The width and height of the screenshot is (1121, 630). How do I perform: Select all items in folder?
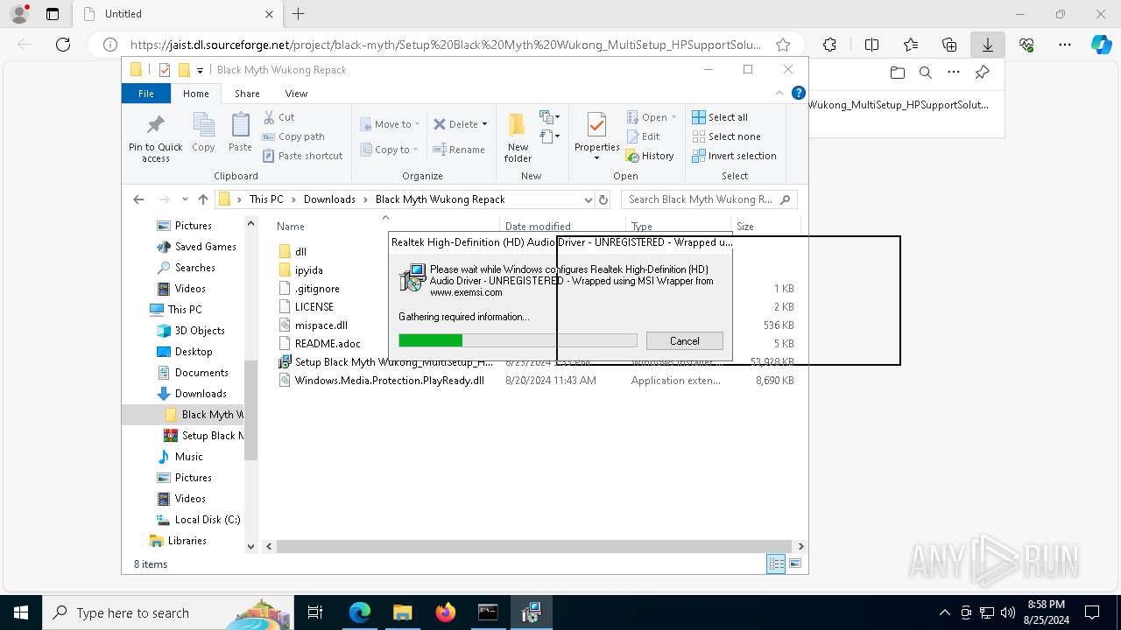tap(720, 117)
